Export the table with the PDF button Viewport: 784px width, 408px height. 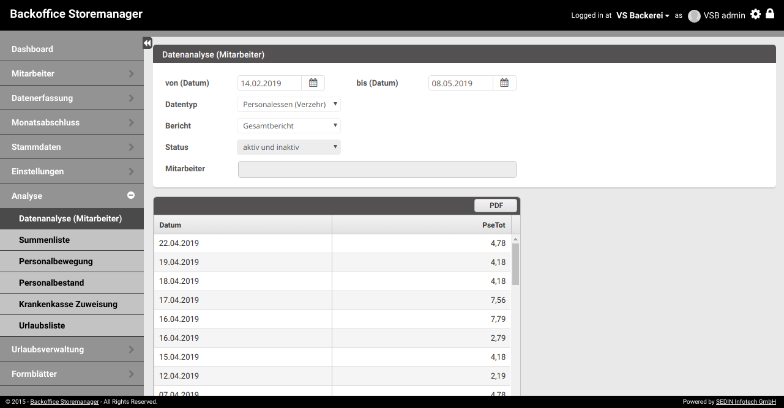pos(496,206)
